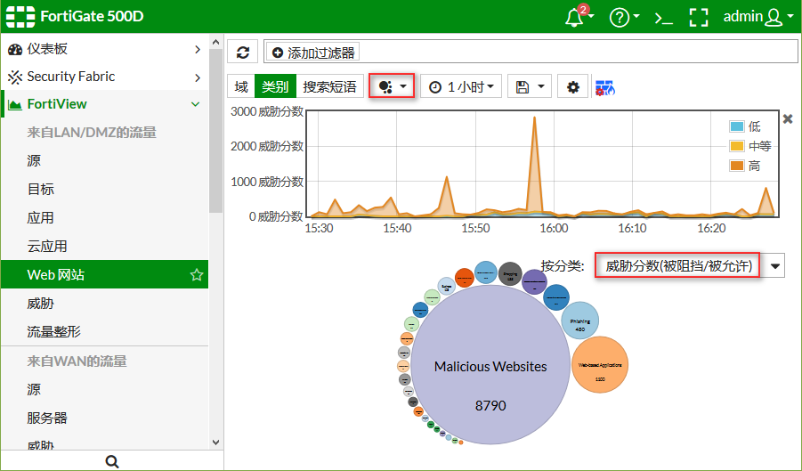The height and width of the screenshot is (471, 802).
Task: Toggle fullscreen mode icon
Action: pos(698,17)
